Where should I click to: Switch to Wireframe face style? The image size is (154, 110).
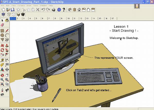pyautogui.click(x=9, y=14)
